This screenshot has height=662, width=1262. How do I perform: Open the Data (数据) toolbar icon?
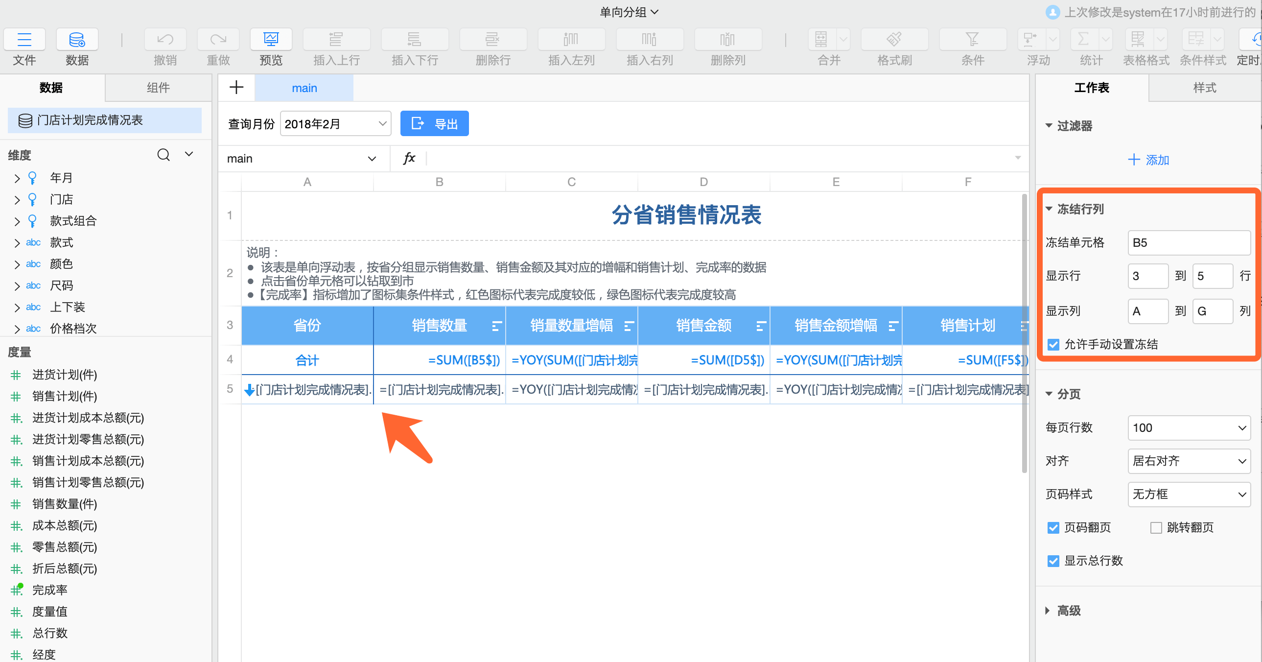pyautogui.click(x=77, y=40)
